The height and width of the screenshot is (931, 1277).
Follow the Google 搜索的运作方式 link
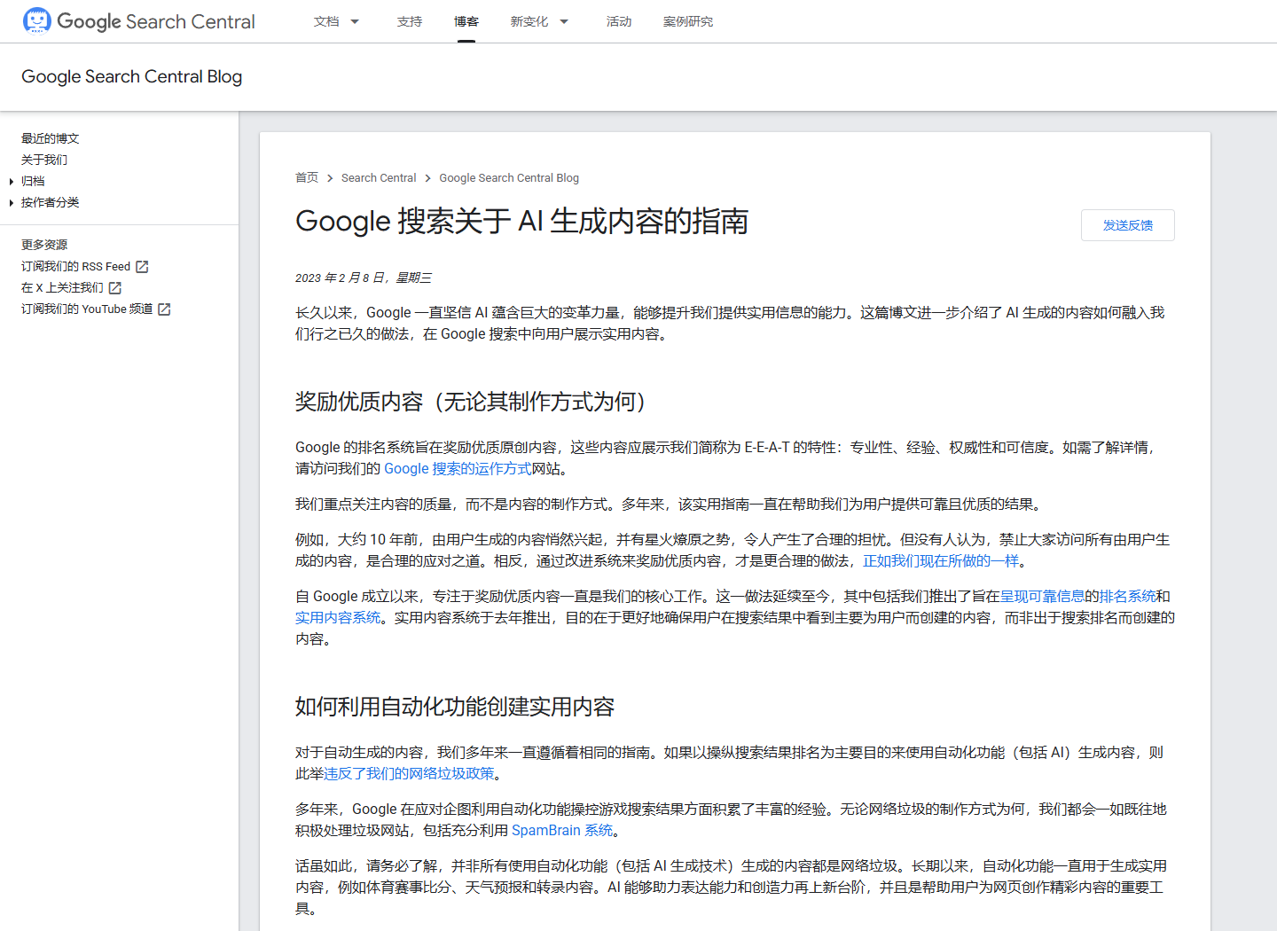pyautogui.click(x=458, y=469)
